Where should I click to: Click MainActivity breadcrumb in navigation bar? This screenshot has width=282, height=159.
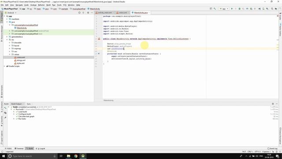94,9
